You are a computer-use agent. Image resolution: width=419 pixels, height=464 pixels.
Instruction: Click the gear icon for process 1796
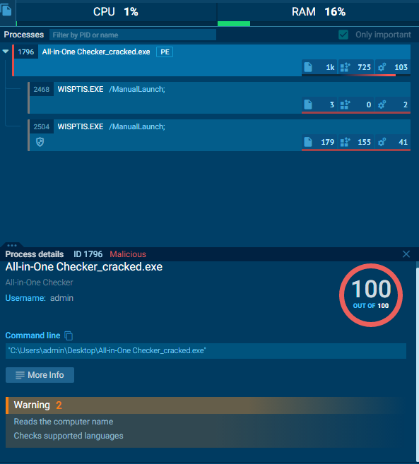tap(382, 67)
